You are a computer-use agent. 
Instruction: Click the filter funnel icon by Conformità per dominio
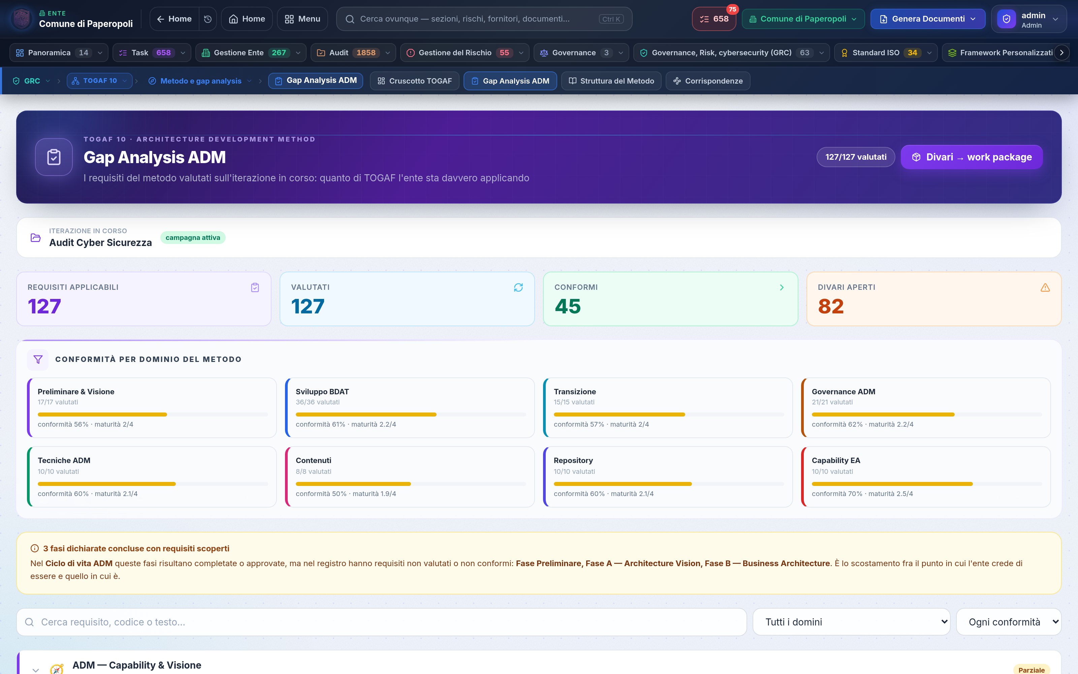click(x=38, y=359)
